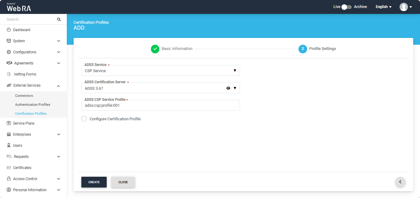The image size is (420, 198).
Task: Click the External Services link icon
Action: 9,85
